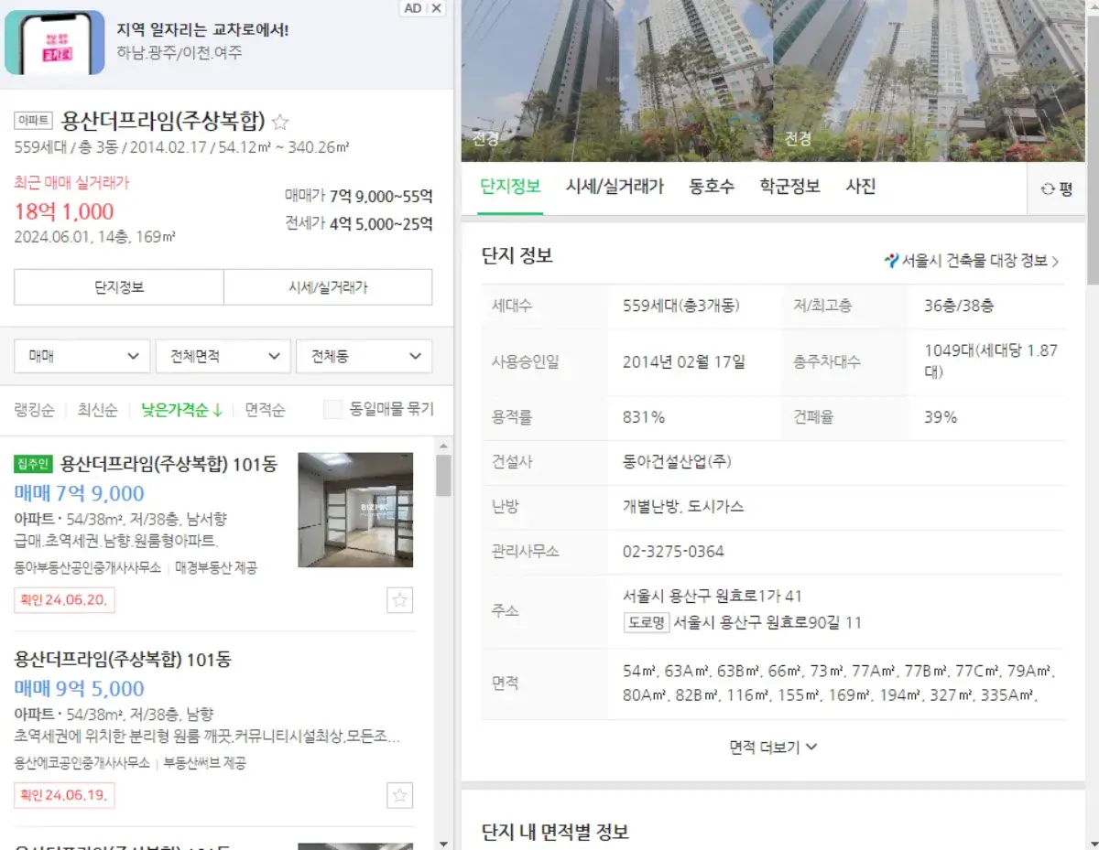Switch to the 시세/실거래가 tab
This screenshot has width=1099, height=850.
click(615, 186)
